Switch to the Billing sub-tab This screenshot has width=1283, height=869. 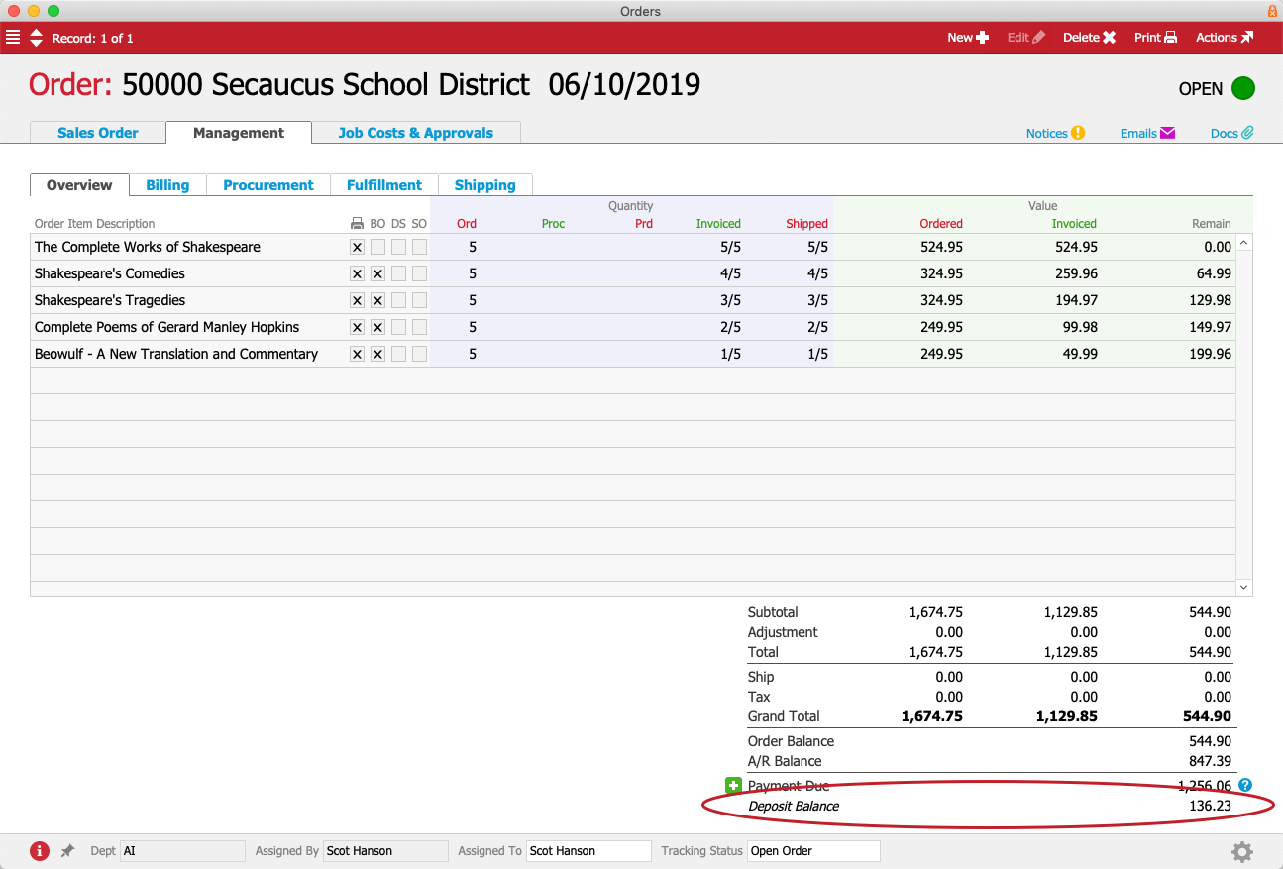[x=167, y=185]
